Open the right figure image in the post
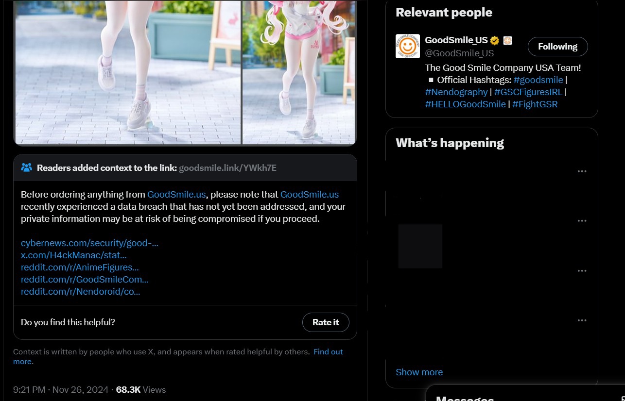Screen dimensions: 625x401 tap(299, 73)
